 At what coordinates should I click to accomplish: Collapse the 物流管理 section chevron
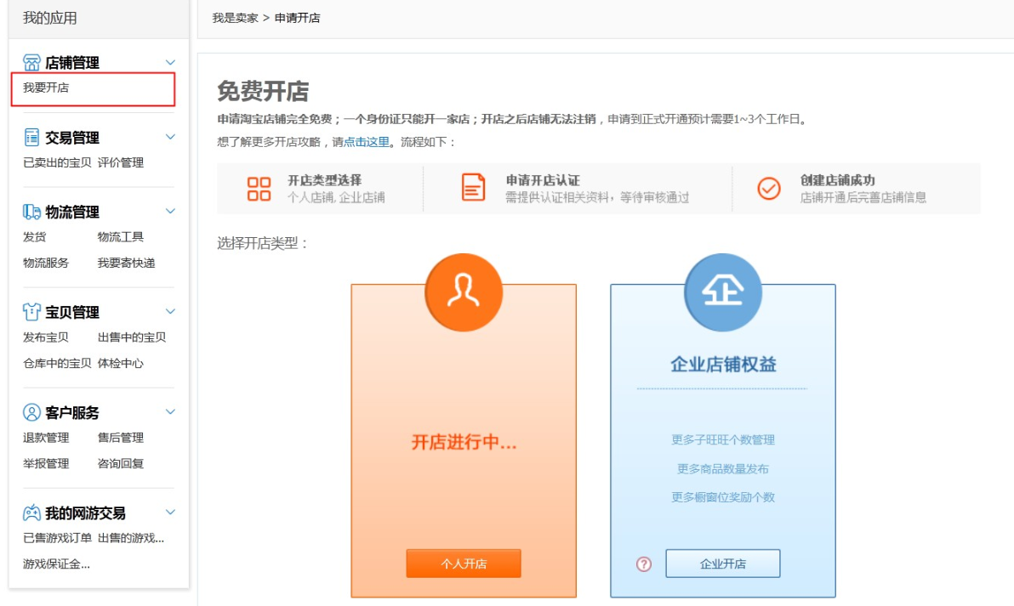point(170,212)
